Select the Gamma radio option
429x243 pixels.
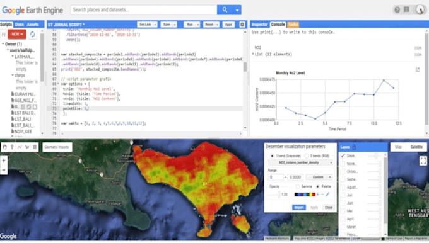[x=298, y=186]
